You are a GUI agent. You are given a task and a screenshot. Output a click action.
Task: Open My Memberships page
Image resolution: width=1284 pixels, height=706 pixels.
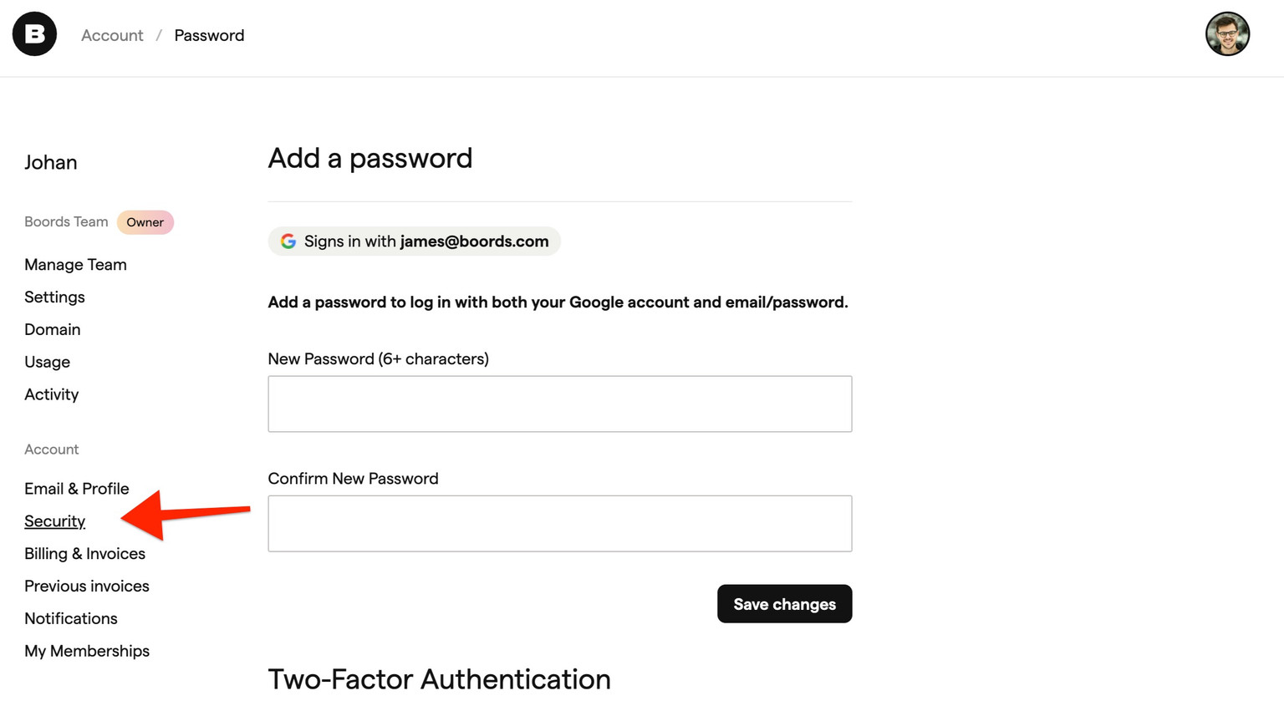pyautogui.click(x=87, y=651)
